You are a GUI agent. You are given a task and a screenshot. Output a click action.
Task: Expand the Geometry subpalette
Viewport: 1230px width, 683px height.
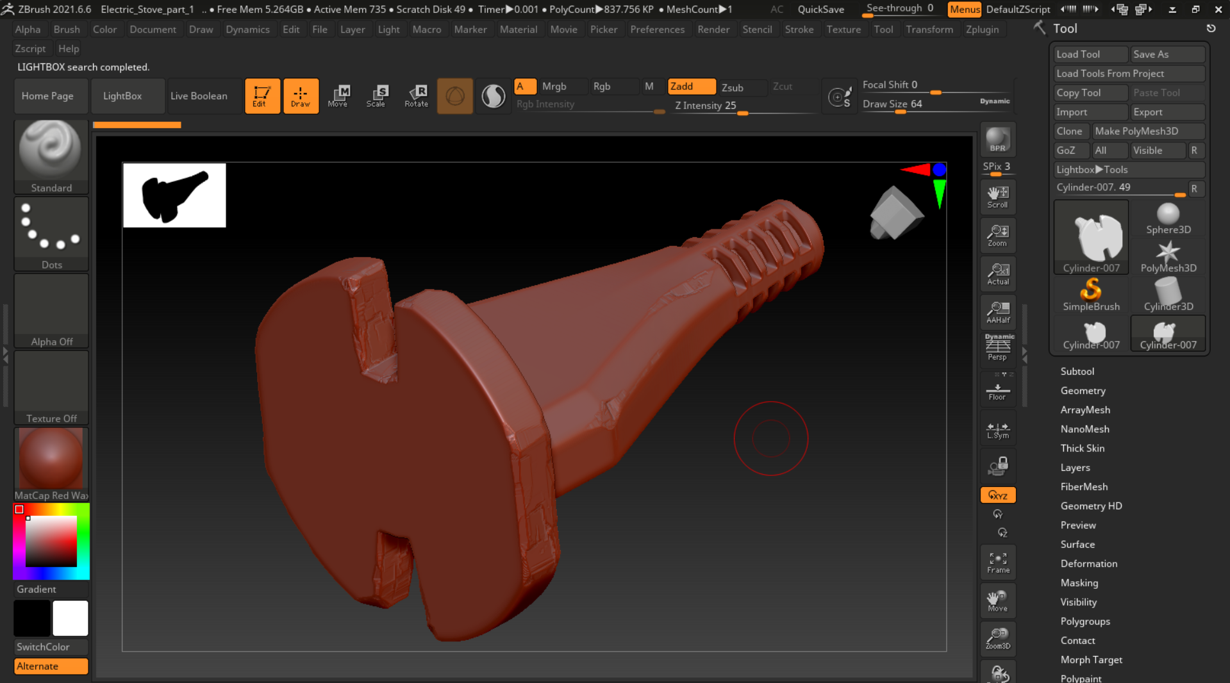(1083, 390)
